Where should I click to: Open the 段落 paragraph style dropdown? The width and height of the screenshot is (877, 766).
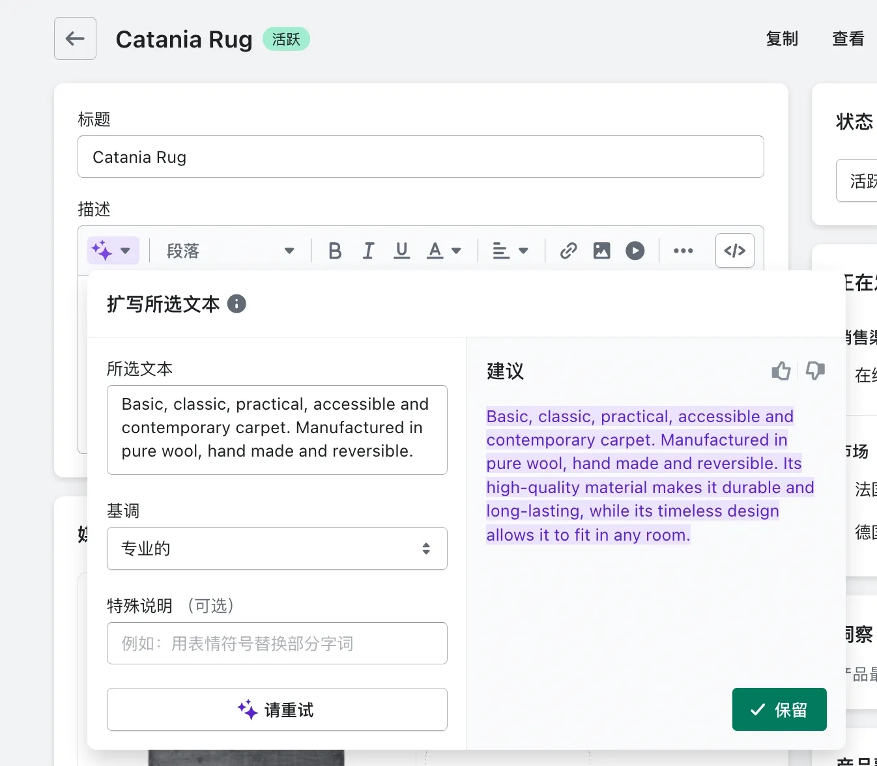[x=231, y=250]
